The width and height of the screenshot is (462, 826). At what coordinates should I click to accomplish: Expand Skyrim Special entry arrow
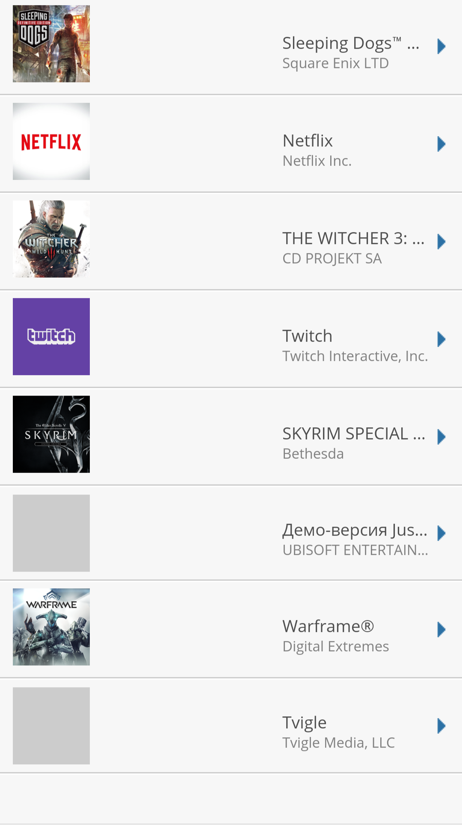tap(441, 437)
